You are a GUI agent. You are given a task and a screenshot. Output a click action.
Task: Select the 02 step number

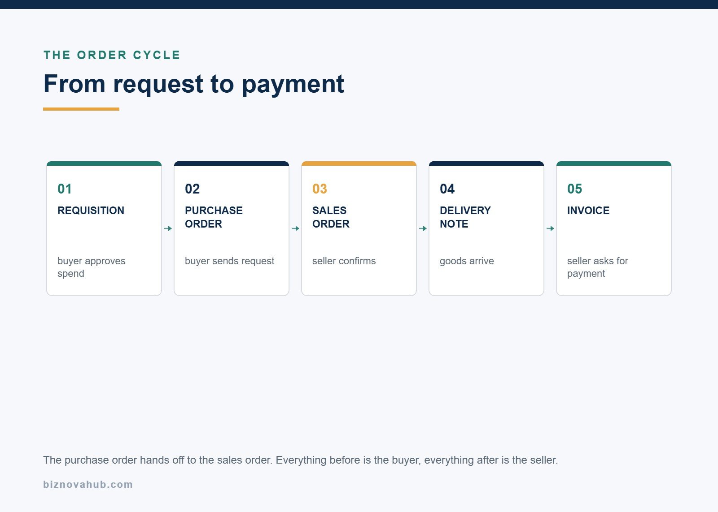pyautogui.click(x=192, y=189)
